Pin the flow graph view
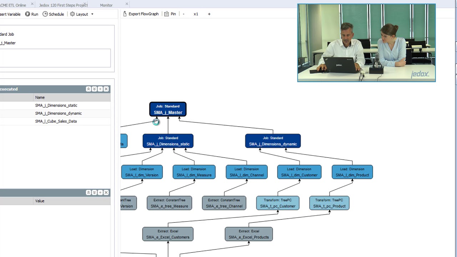The image size is (457, 257). [x=170, y=14]
